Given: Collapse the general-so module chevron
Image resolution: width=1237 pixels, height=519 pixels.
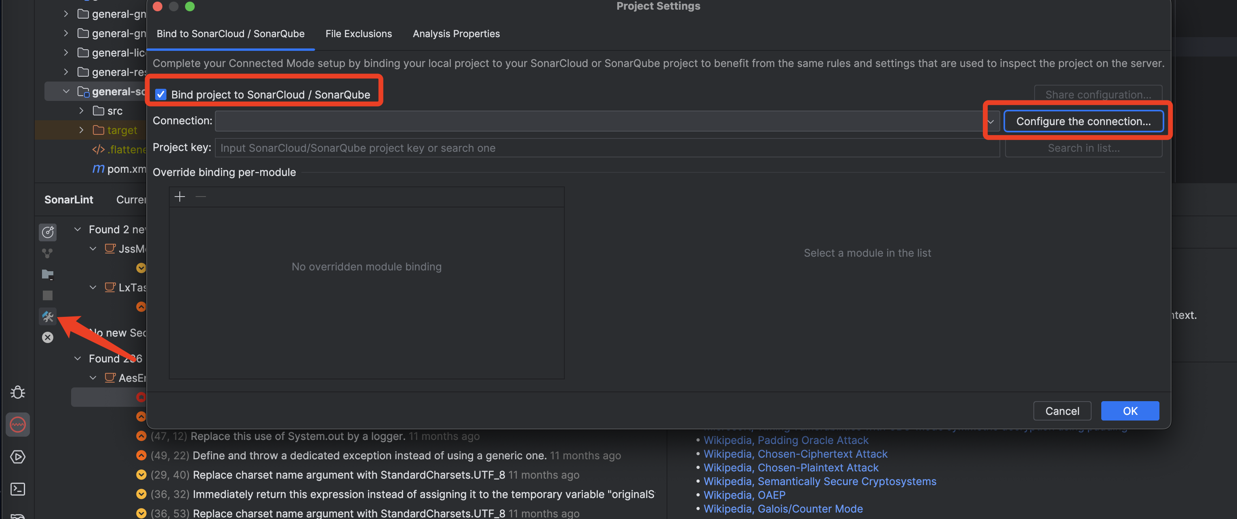Looking at the screenshot, I should pyautogui.click(x=66, y=91).
